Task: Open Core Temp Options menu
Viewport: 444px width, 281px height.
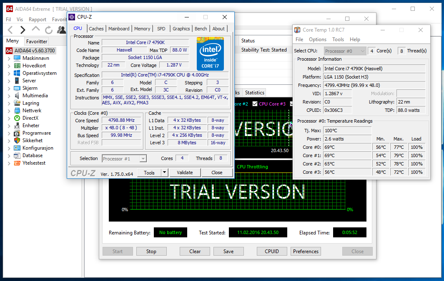Action: pos(318,39)
